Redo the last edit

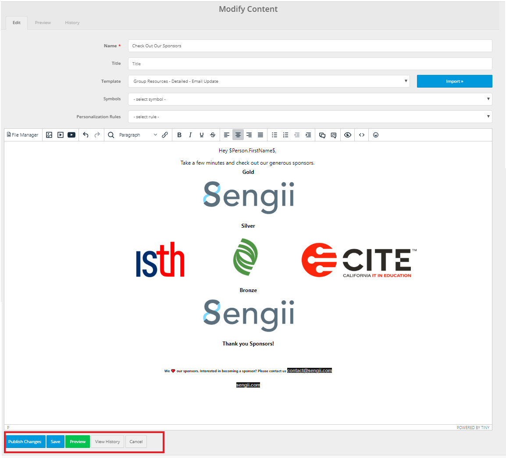(x=97, y=135)
